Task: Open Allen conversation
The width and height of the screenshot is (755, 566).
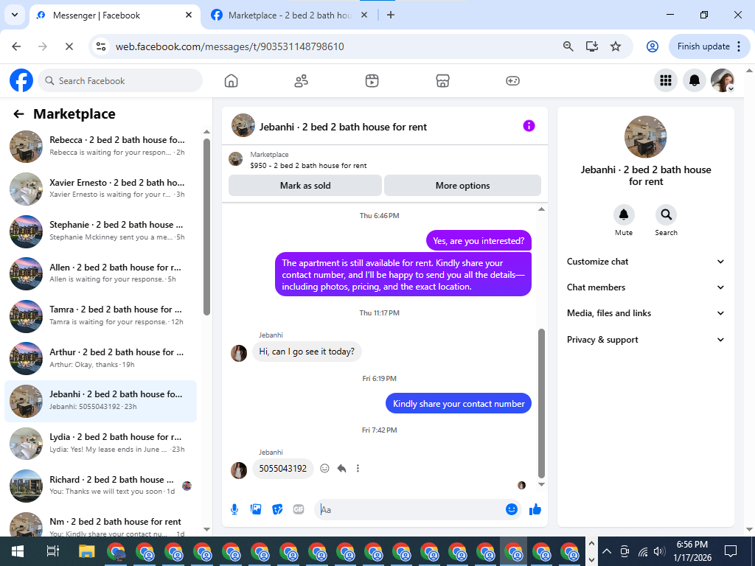Action: pos(101,273)
